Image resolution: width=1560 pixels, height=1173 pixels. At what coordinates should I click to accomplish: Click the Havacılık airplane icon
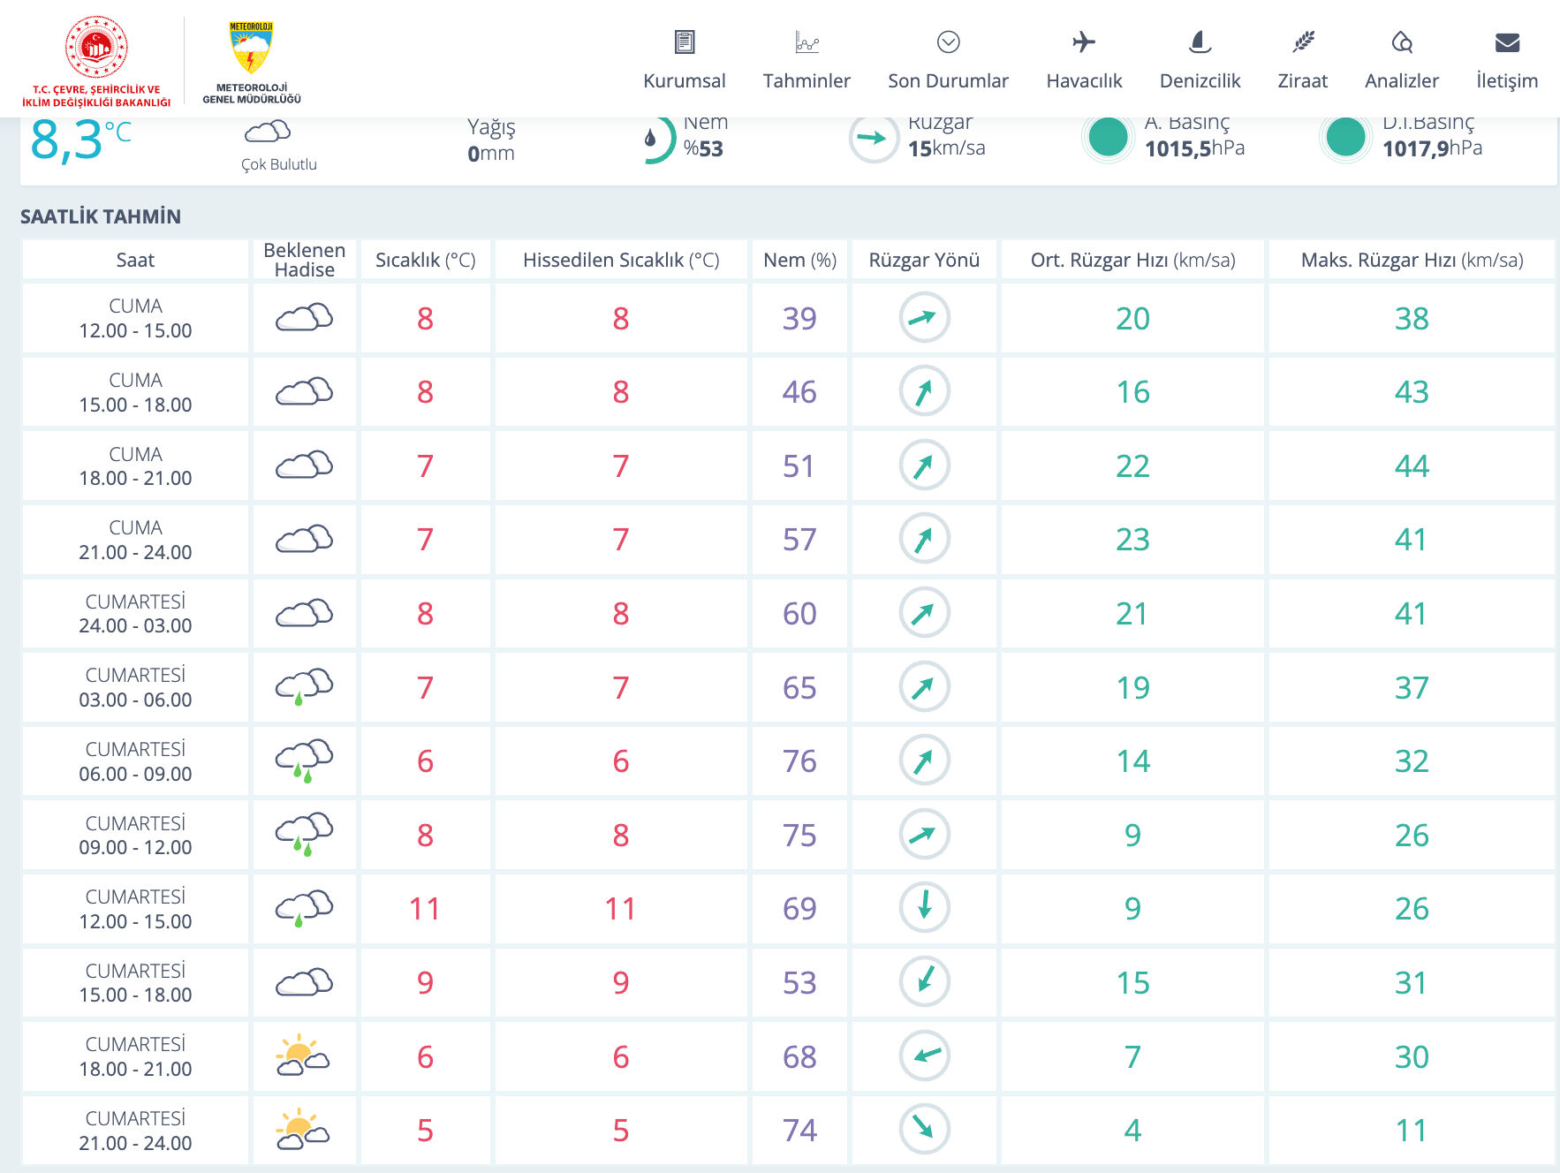pyautogui.click(x=1083, y=42)
